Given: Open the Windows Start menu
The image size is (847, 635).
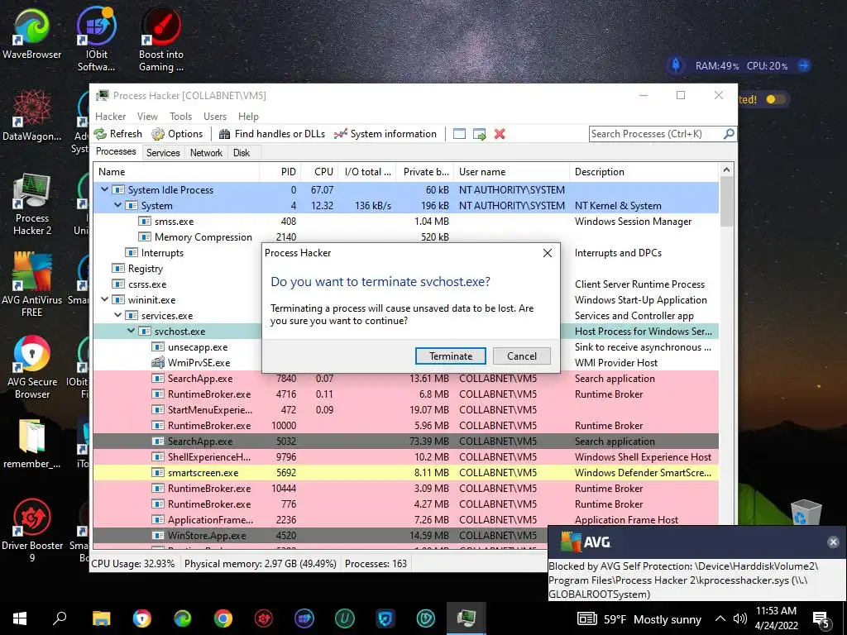Looking at the screenshot, I should pyautogui.click(x=20, y=618).
